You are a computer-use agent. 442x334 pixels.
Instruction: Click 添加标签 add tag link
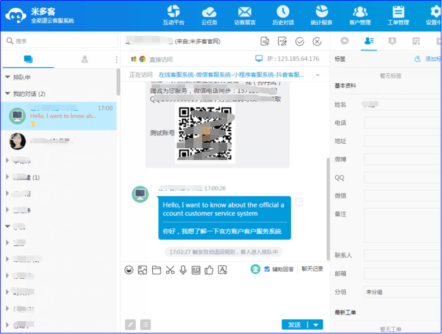tap(427, 59)
